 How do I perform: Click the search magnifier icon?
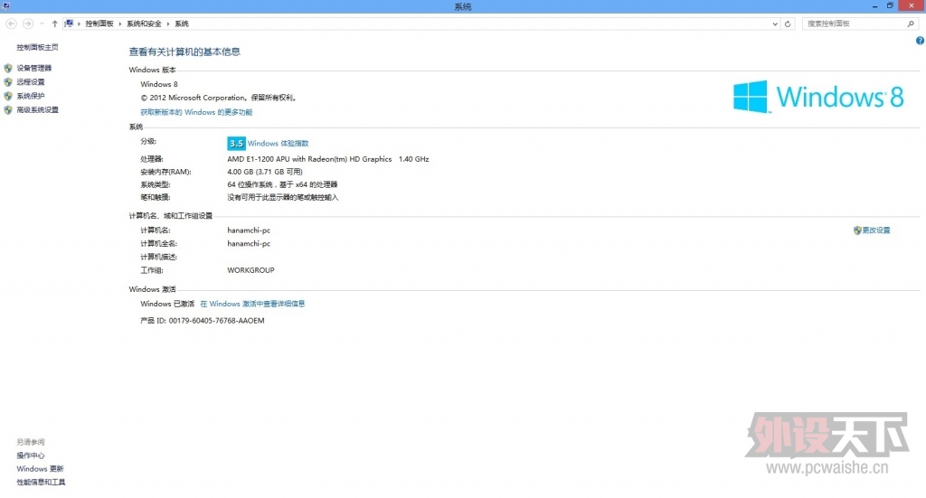click(x=911, y=23)
